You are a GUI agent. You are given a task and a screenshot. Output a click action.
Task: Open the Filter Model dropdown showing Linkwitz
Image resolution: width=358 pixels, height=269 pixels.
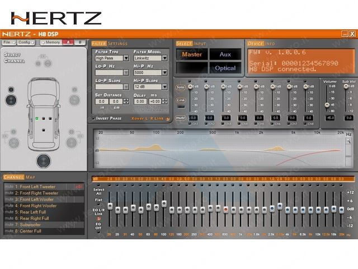coord(150,58)
